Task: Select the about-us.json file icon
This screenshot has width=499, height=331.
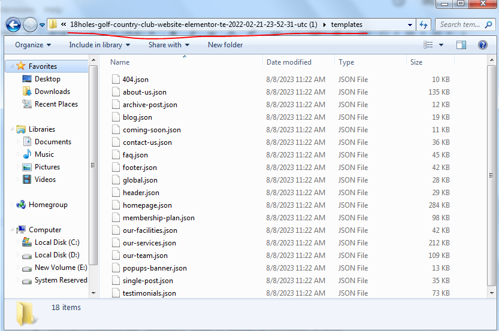Action: 116,92
